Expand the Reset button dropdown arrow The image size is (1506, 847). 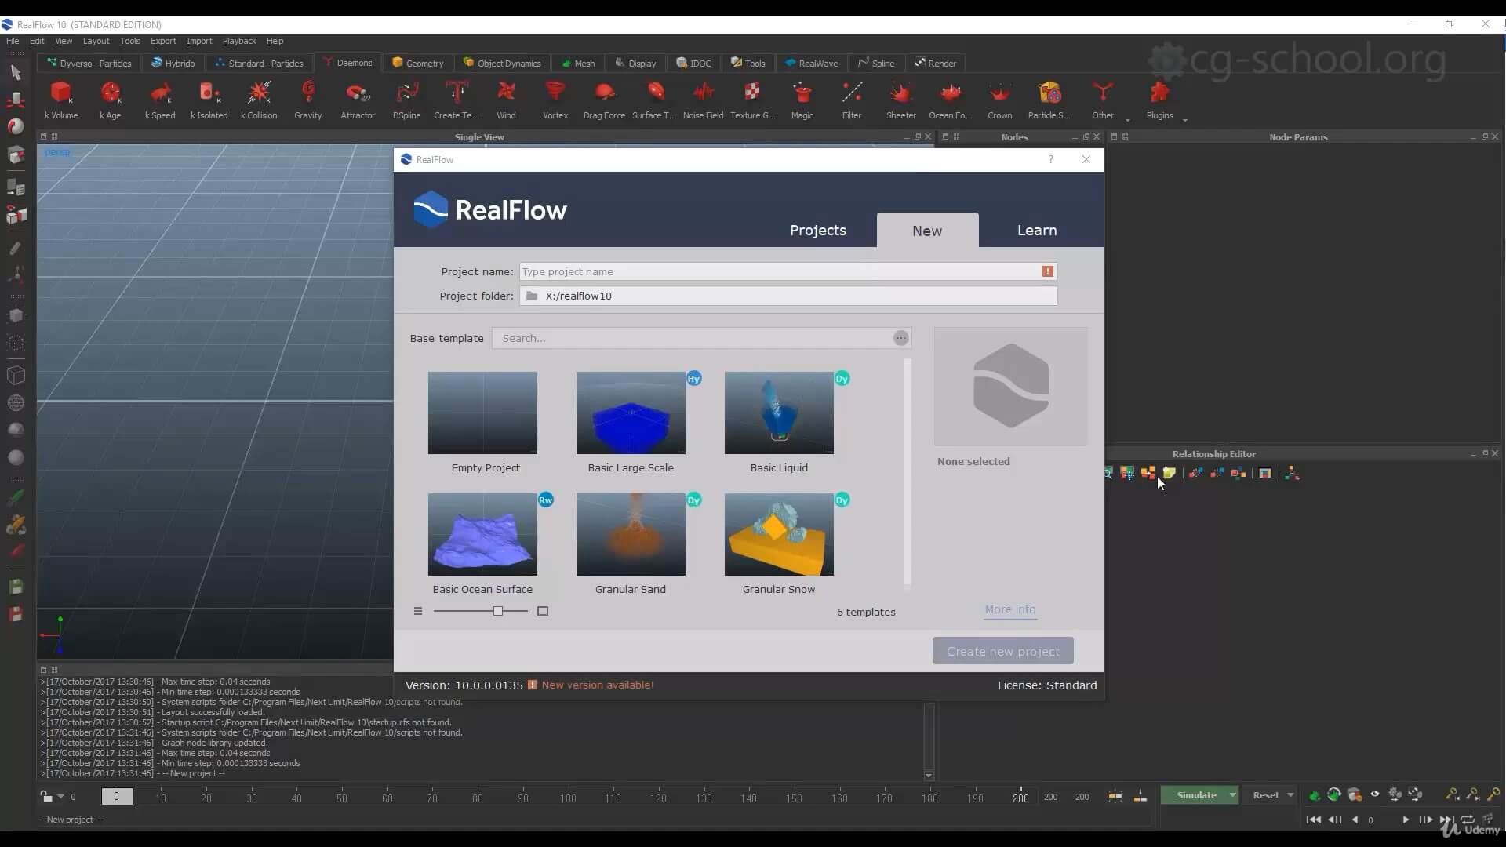pyautogui.click(x=1290, y=795)
